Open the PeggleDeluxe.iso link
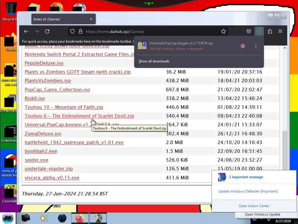Image resolution: width=298 pixels, height=224 pixels. click(44, 63)
